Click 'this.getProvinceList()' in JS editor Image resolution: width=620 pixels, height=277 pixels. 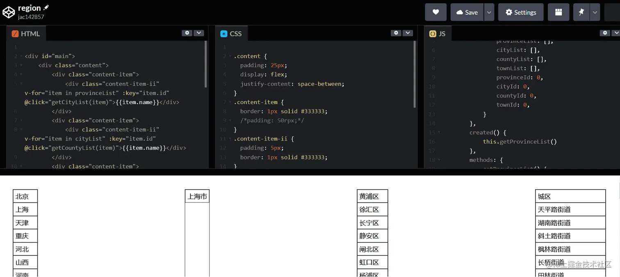click(x=520, y=141)
